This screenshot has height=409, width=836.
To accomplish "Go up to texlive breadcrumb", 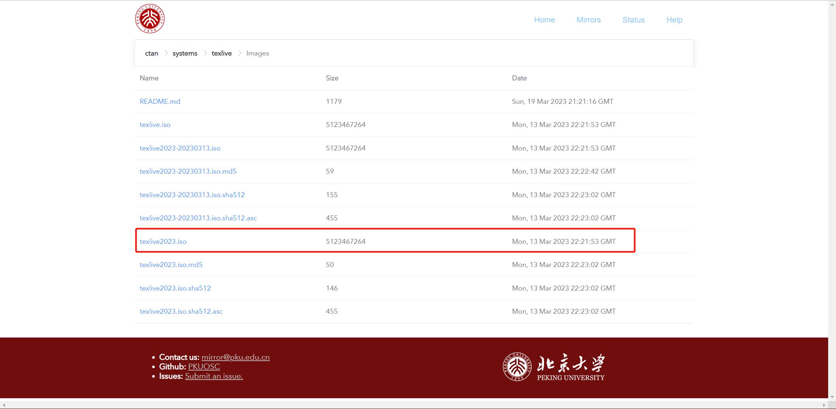I will coord(221,53).
